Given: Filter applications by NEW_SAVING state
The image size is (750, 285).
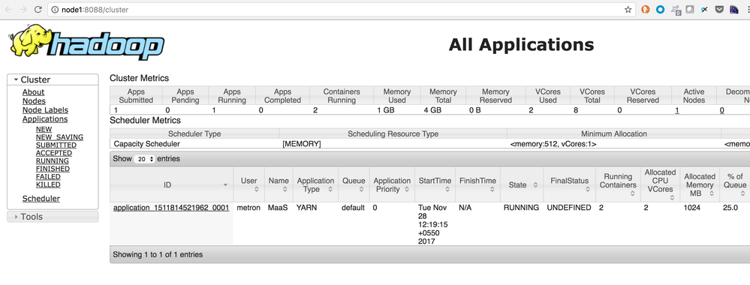Looking at the screenshot, I should (59, 137).
